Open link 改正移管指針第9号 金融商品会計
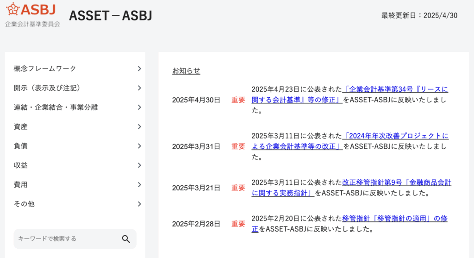 [x=351, y=188]
